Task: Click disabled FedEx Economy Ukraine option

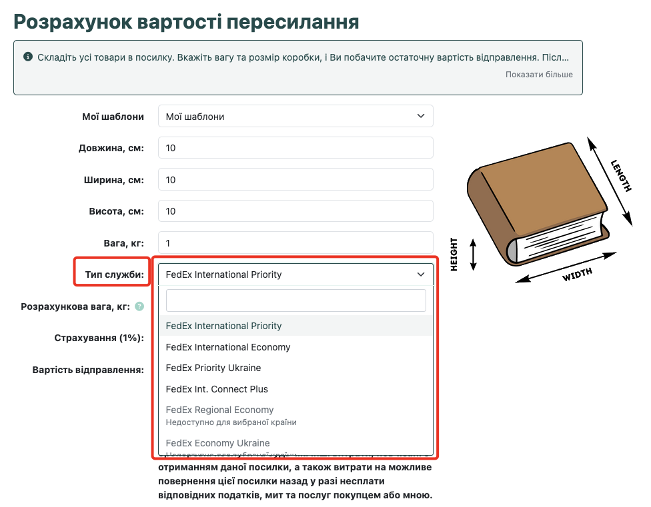Action: pos(295,444)
